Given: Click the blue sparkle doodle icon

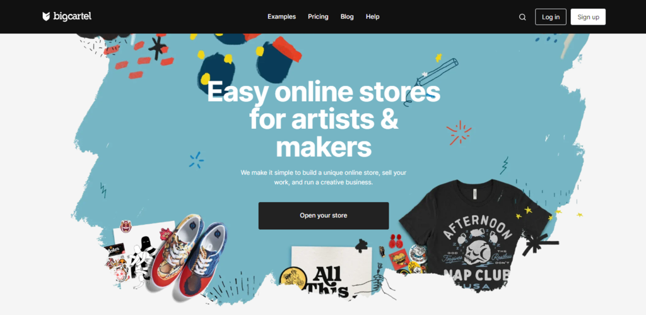Looking at the screenshot, I should click(x=196, y=160).
